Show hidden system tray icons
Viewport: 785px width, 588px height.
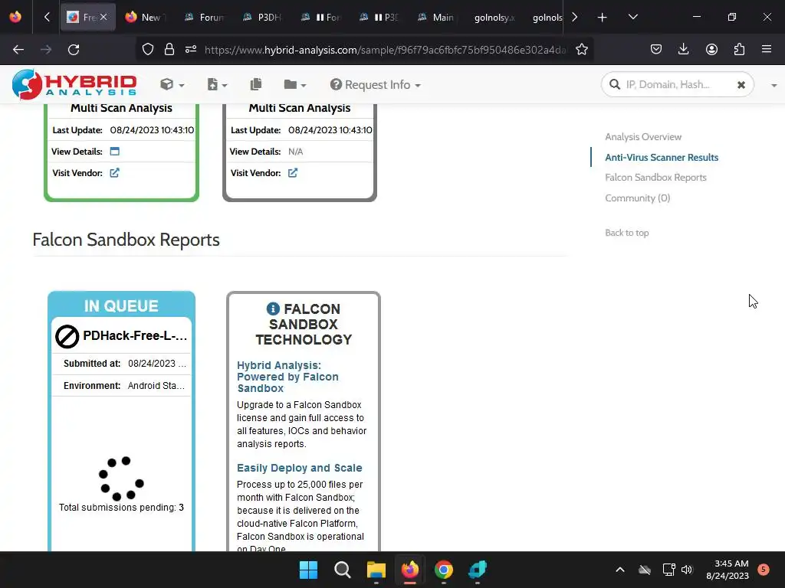pos(619,570)
